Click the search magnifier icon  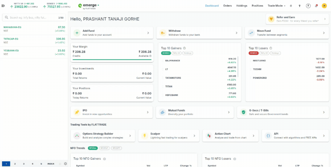(x=6, y=18)
